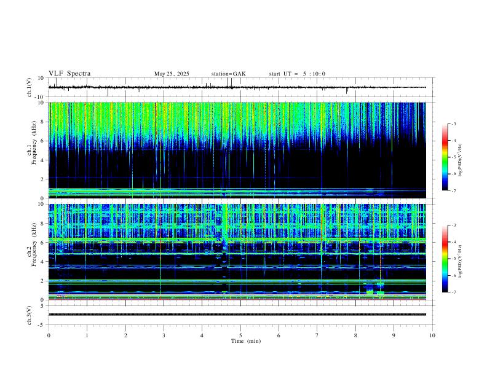Click the "station=GAK" label
The width and height of the screenshot is (487, 376).
(x=229, y=74)
